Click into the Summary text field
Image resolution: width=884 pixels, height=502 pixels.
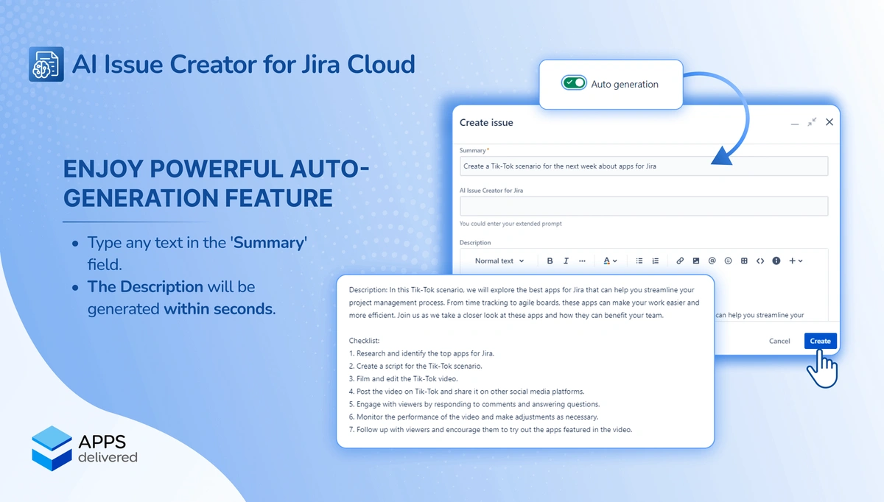pos(643,166)
